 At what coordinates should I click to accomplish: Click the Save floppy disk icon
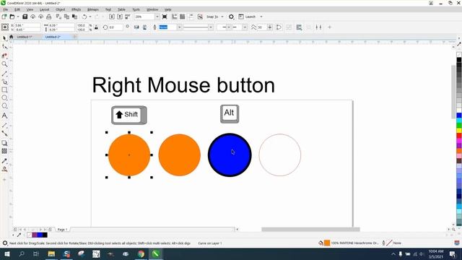pos(25,17)
